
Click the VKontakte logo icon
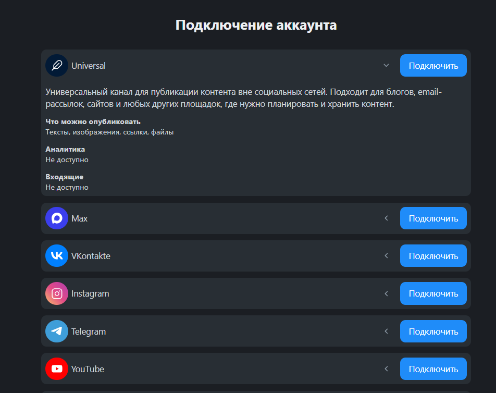[x=57, y=256]
